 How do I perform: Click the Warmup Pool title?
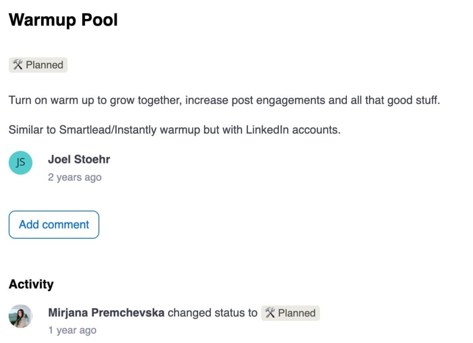[63, 20]
